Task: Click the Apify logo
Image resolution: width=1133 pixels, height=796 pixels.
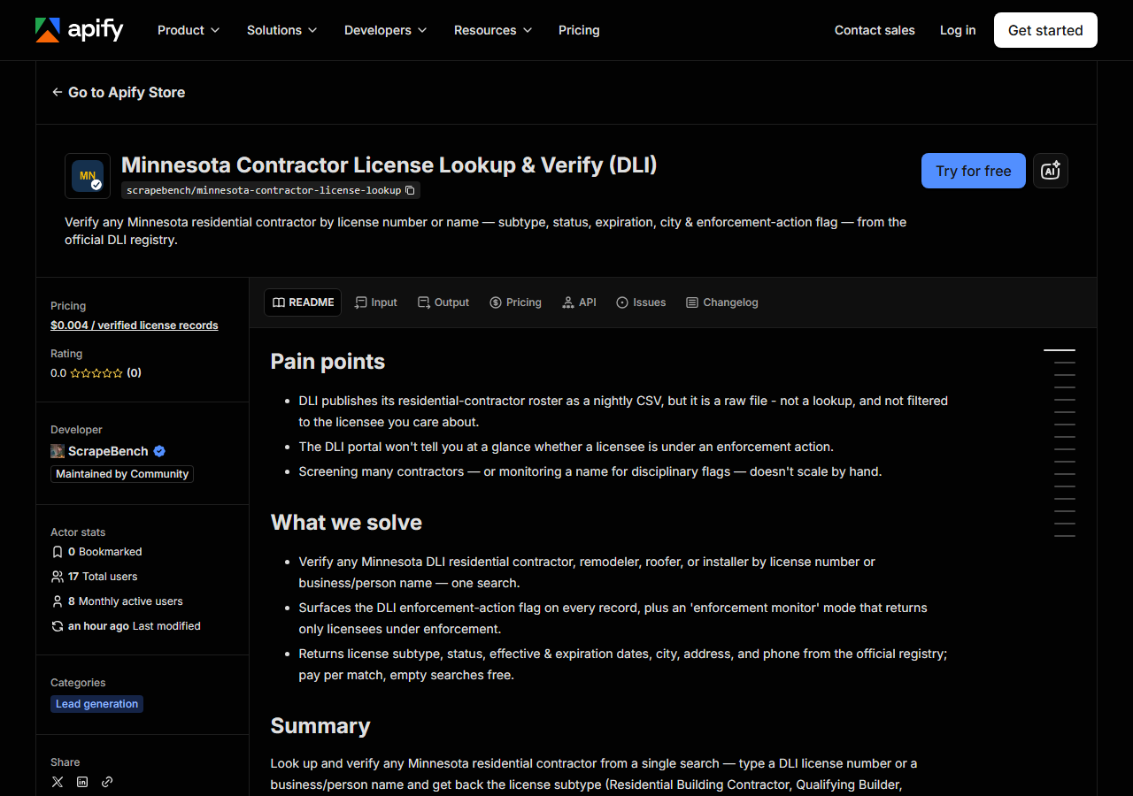Action: point(79,30)
